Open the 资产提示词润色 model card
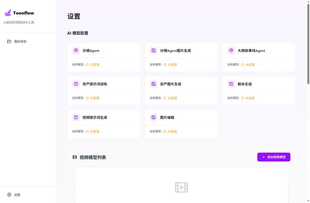The image size is (310, 203). point(104,91)
